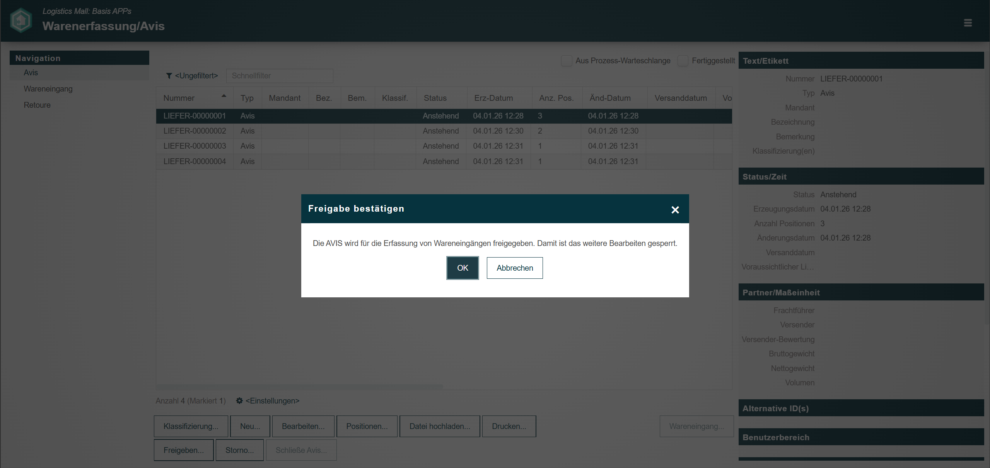990x468 pixels.
Task: Click the Nummer column sort arrow
Action: pos(224,96)
